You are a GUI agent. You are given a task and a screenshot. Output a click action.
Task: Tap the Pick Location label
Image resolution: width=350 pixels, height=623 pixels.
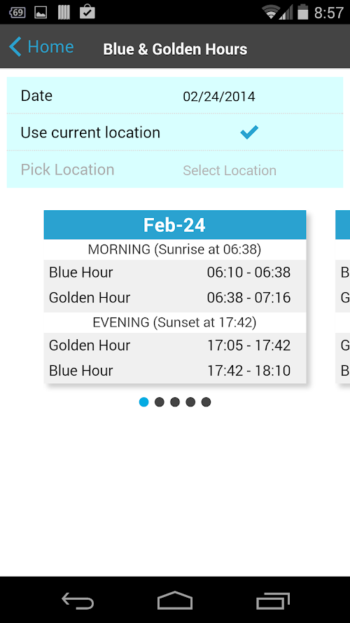(x=67, y=170)
